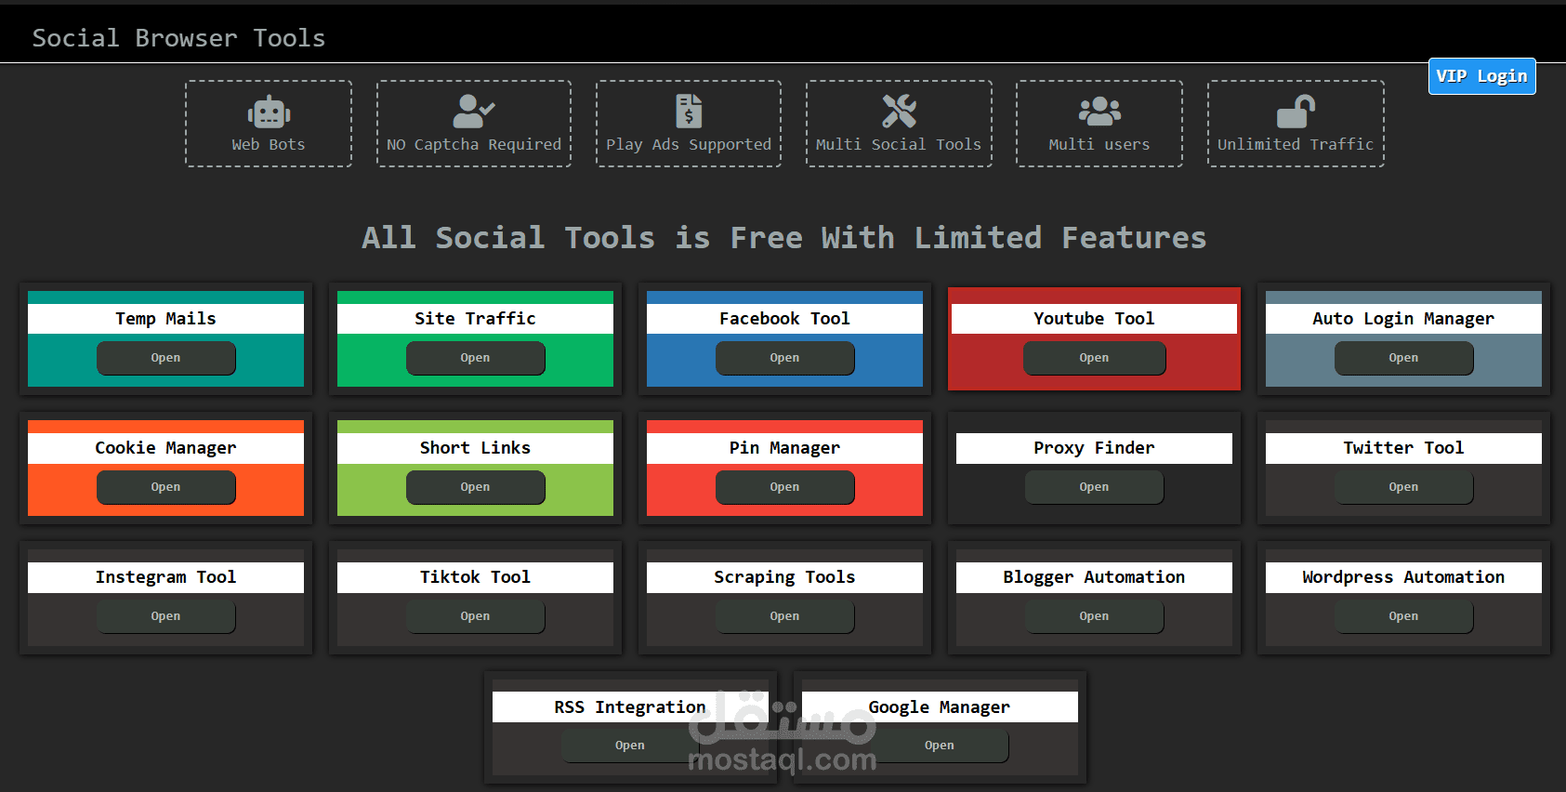
Task: Click the Social Browser Tools title
Action: [178, 38]
